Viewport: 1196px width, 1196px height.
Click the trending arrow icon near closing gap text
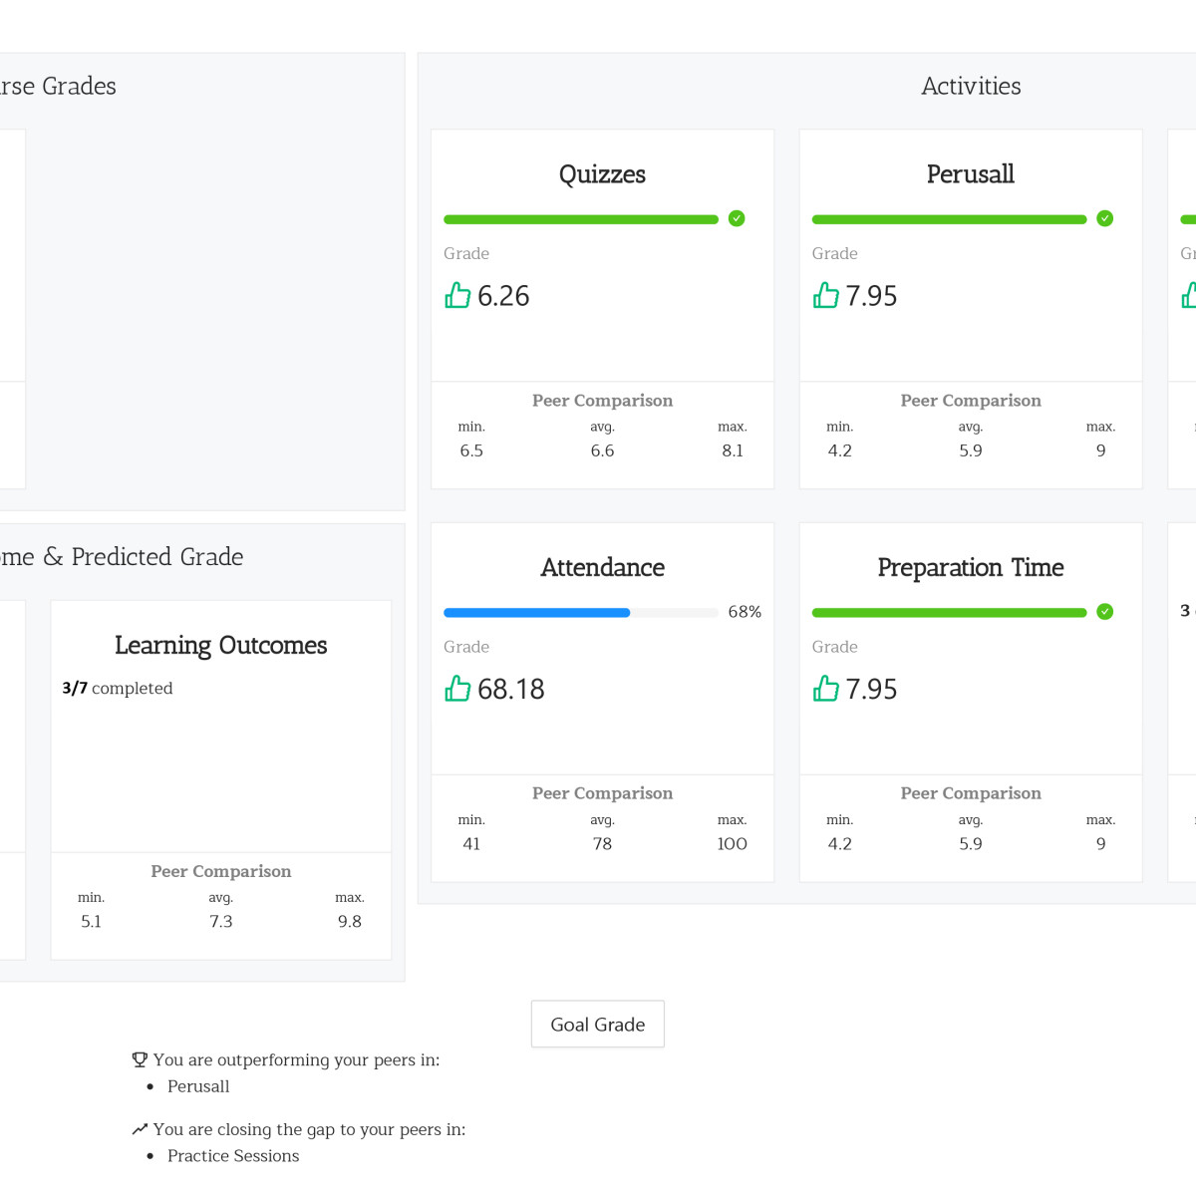tap(140, 1128)
